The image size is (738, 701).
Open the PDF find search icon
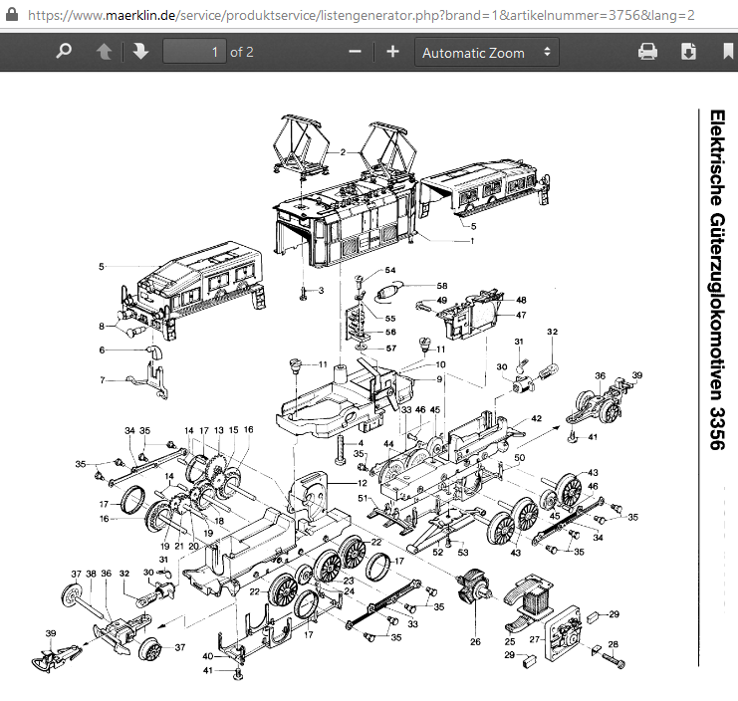click(64, 51)
